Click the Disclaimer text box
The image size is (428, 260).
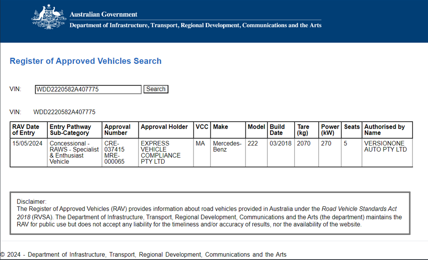(209, 213)
